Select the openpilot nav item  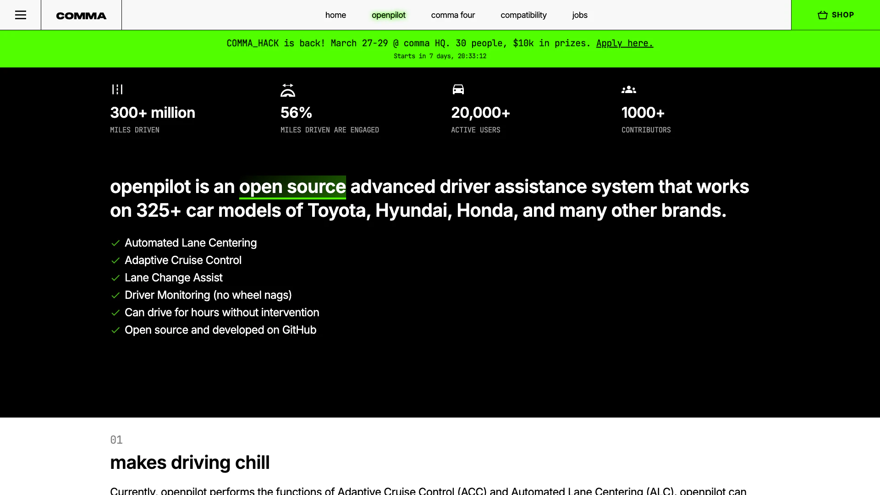389,15
